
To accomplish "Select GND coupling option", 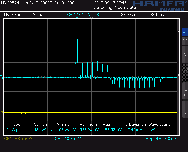I will pyautogui.click(x=185, y=54).
